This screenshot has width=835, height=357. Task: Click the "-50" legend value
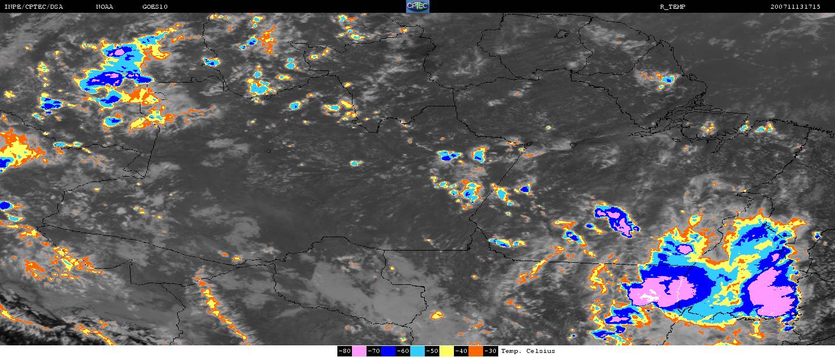coord(432,351)
